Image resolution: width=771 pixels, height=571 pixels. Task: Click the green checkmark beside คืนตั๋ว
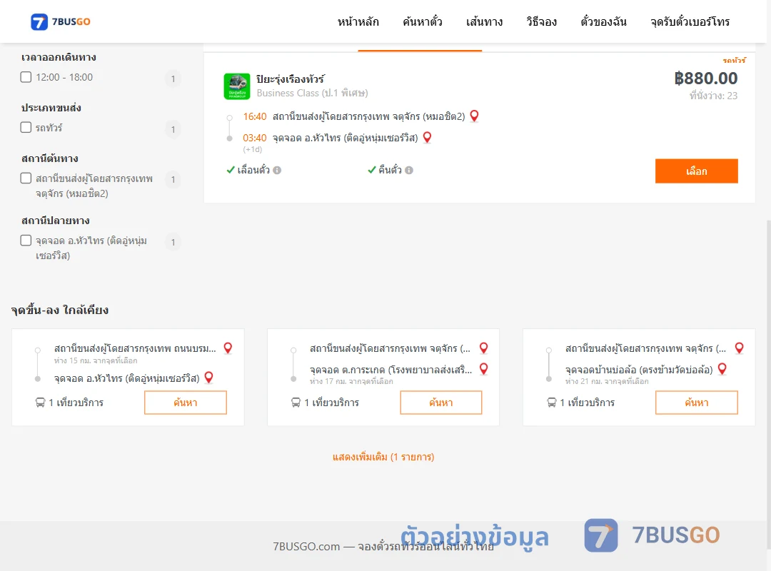pos(372,170)
